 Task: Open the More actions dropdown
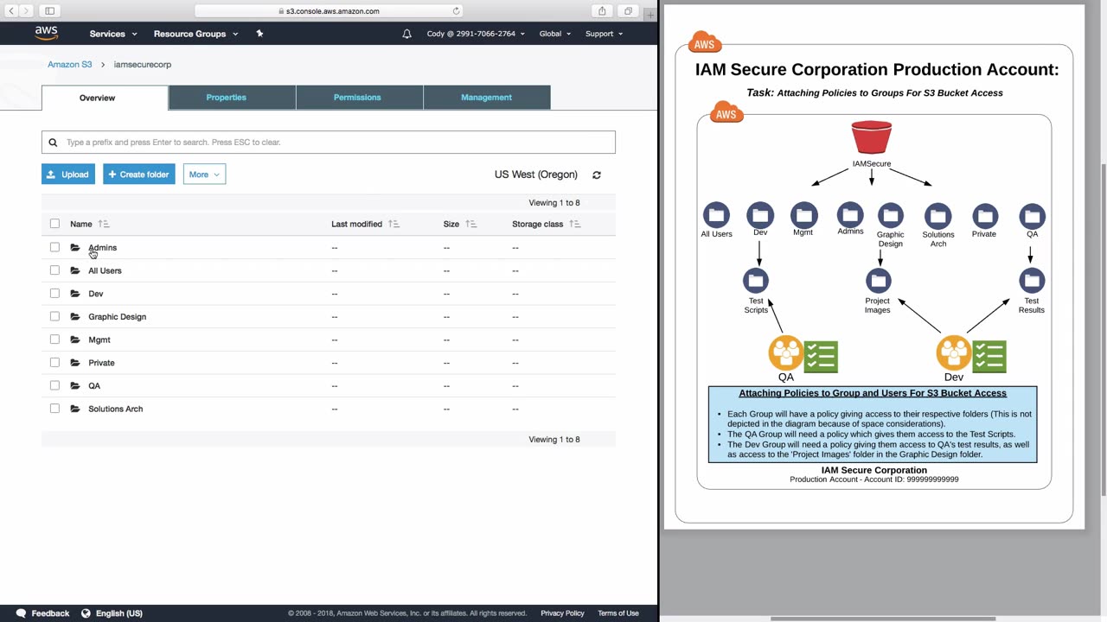point(204,175)
